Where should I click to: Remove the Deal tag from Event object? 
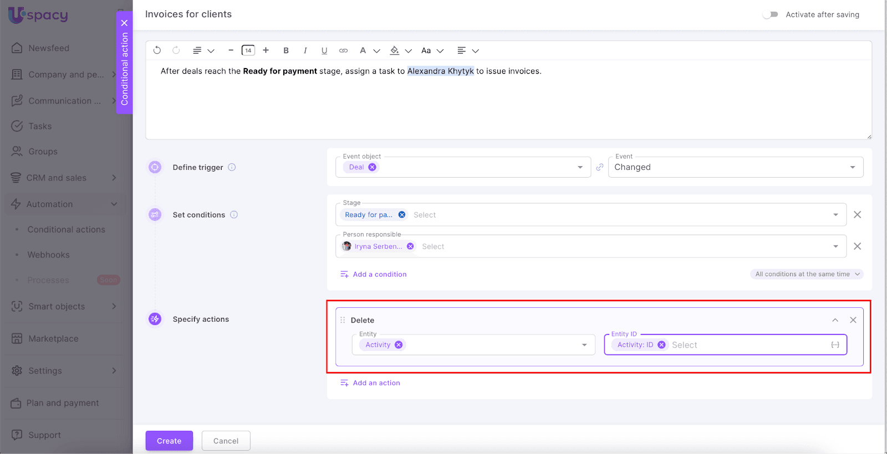pos(373,167)
